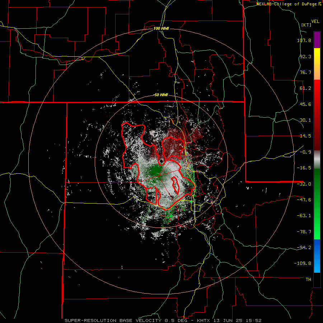Click the 92.3 legend value

point(305,56)
